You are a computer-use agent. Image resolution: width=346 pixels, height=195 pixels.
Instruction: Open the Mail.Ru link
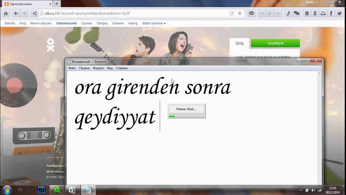click(x=10, y=23)
